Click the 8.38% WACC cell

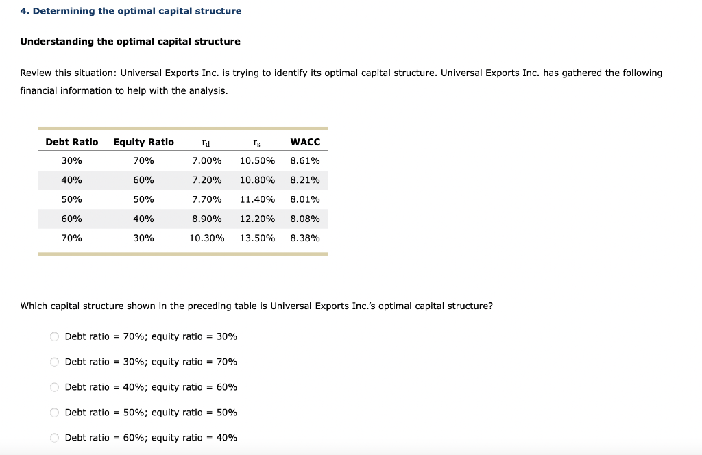(305, 238)
